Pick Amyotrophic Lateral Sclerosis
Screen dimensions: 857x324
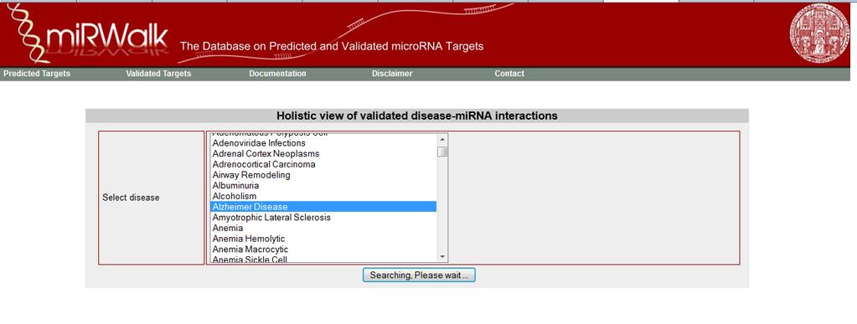click(323, 218)
